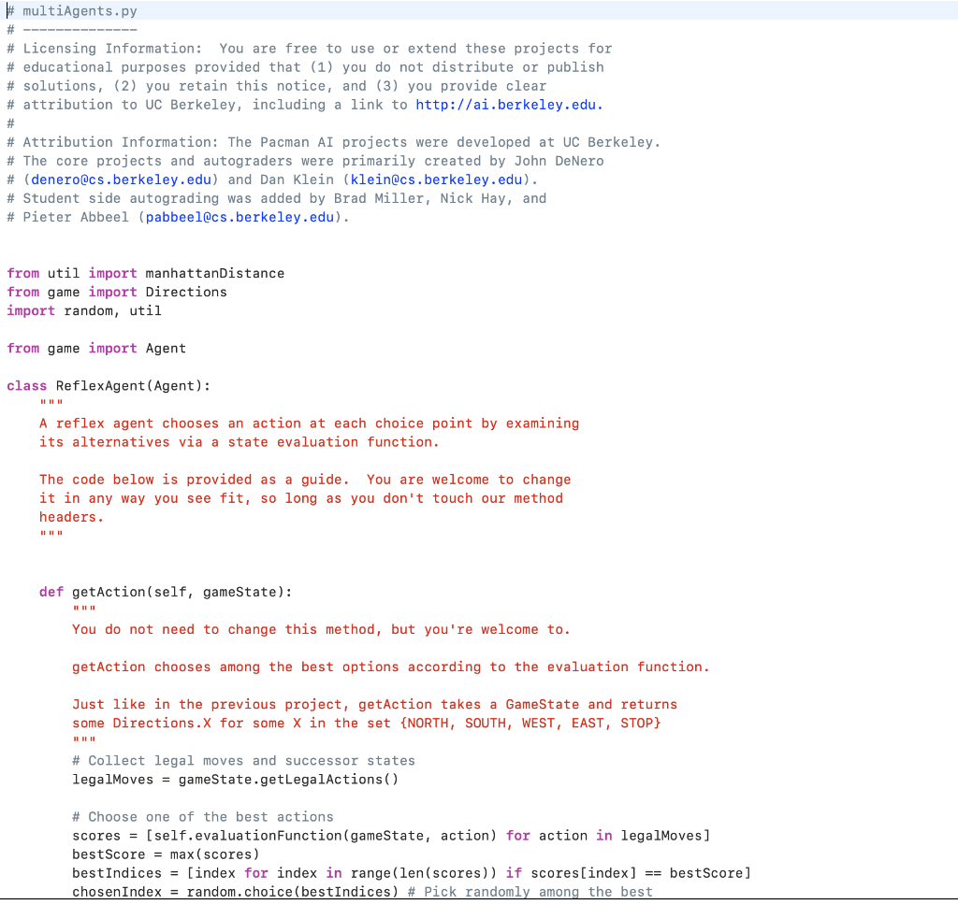Click the '# multiAgents.py' comment line
Image resolution: width=958 pixels, height=904 pixels.
click(72, 11)
